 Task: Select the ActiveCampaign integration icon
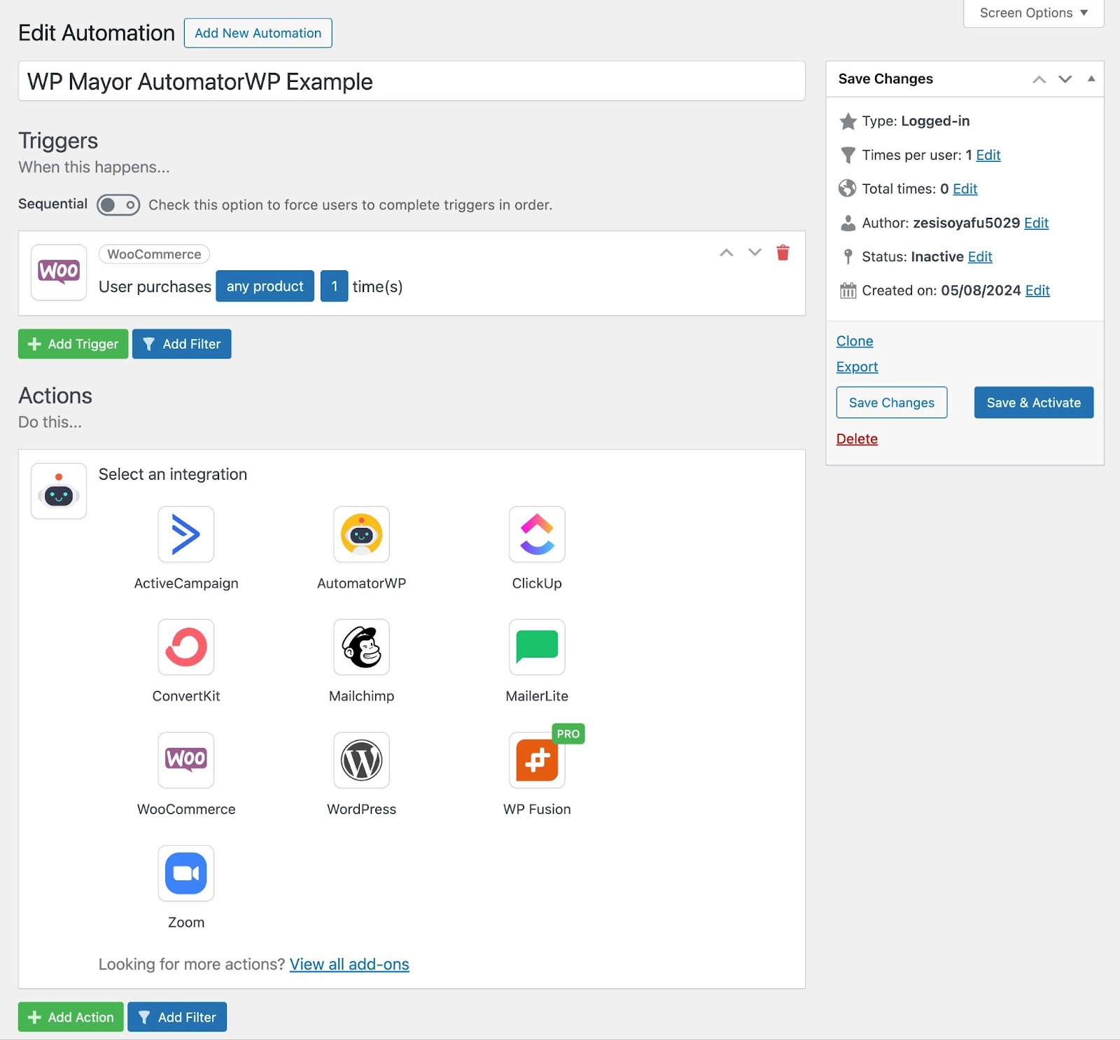click(x=185, y=534)
